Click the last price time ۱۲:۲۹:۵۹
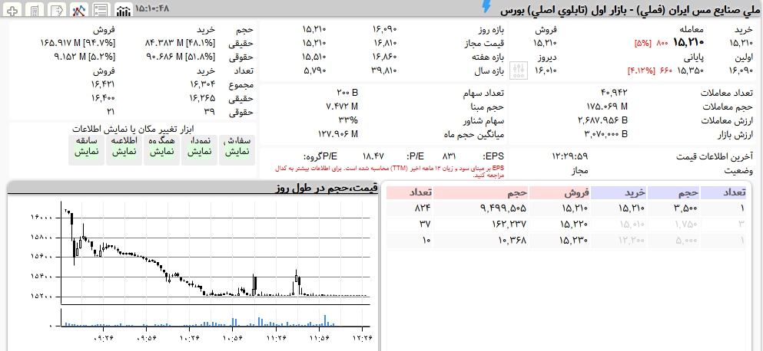 tap(570, 156)
